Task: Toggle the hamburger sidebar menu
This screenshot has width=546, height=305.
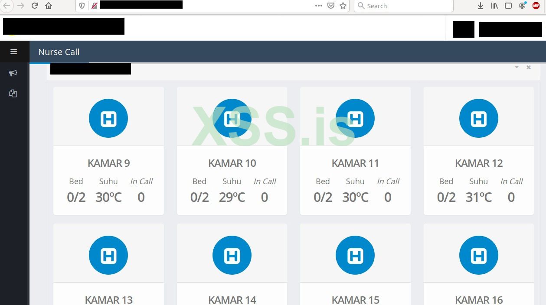Action: pyautogui.click(x=13, y=52)
